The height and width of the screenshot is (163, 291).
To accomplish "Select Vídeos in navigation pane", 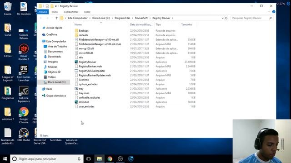I will 51,77.
